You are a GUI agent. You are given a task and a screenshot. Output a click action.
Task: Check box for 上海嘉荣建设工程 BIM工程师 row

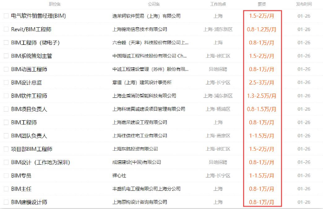(x=6, y=123)
